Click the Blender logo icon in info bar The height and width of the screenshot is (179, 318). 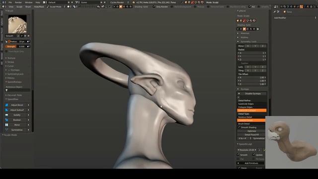pos(134,2)
